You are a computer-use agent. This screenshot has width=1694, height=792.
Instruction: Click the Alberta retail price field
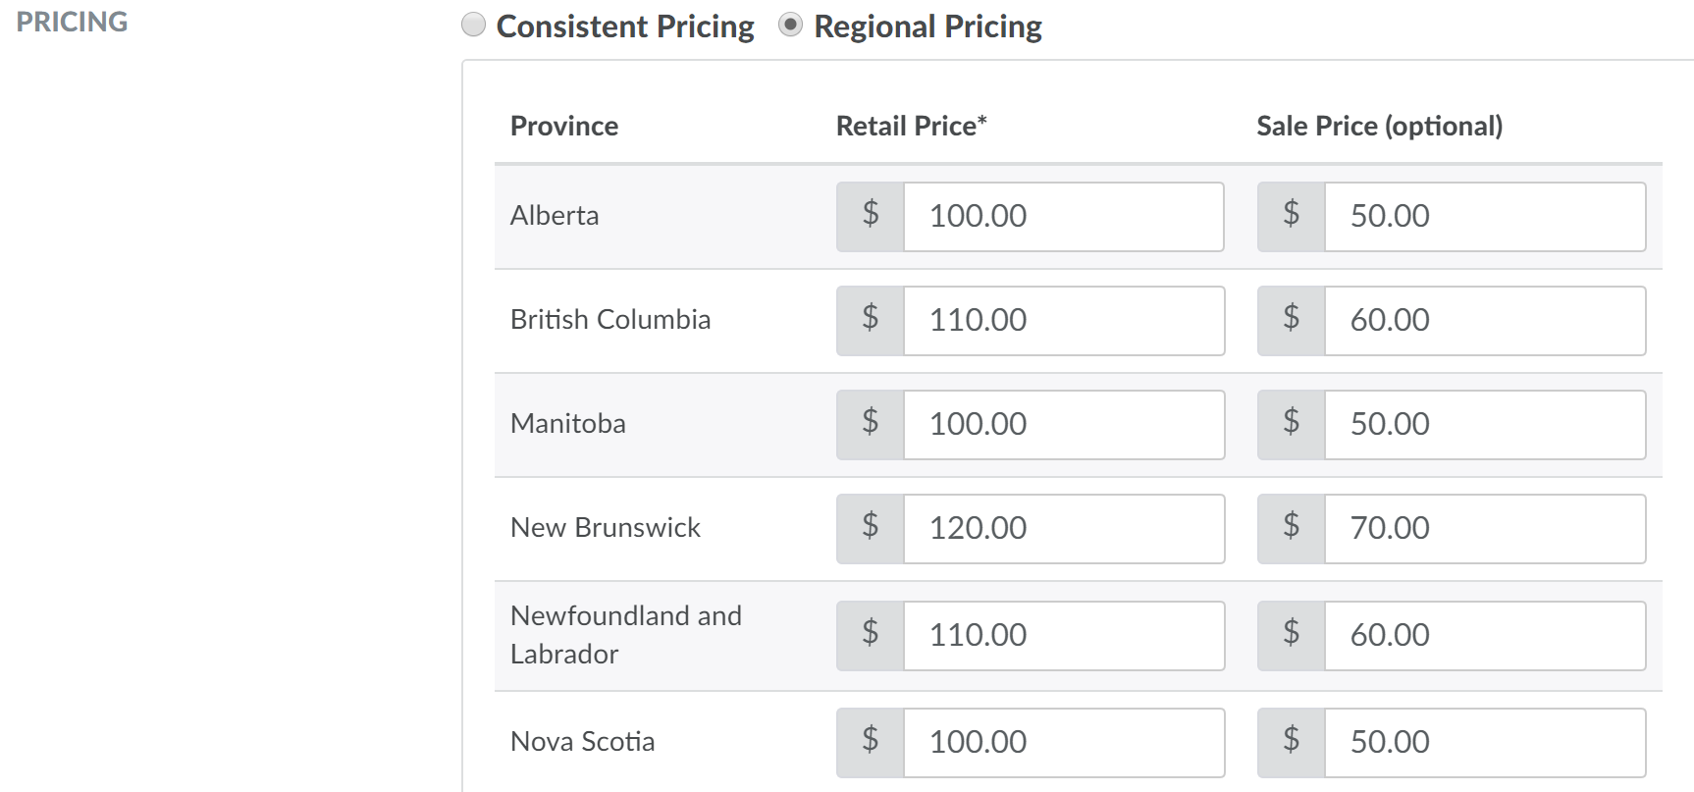[1063, 216]
